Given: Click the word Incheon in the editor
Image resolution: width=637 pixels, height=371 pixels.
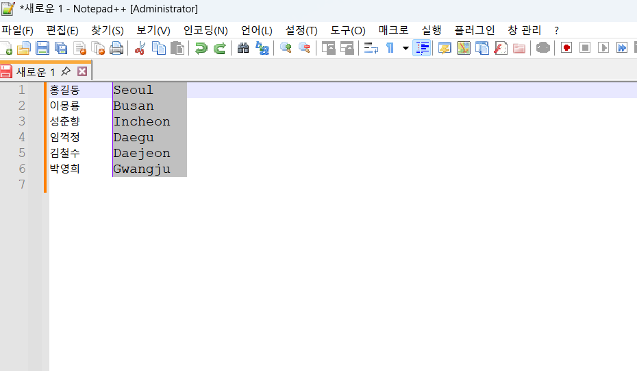Looking at the screenshot, I should click(x=142, y=121).
